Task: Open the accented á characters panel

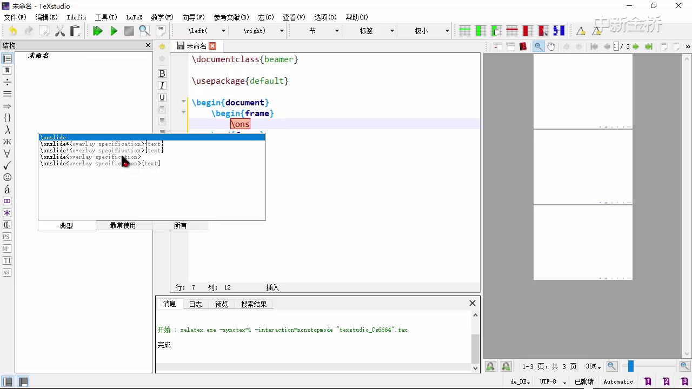Action: click(7, 189)
